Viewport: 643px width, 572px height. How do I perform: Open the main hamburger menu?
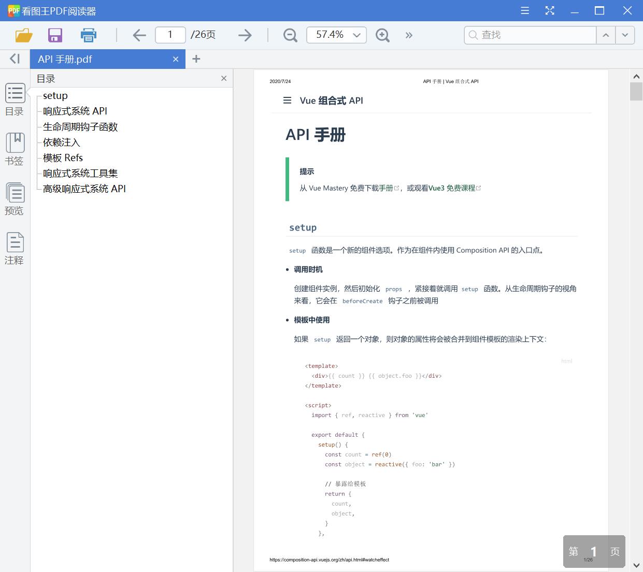click(524, 10)
